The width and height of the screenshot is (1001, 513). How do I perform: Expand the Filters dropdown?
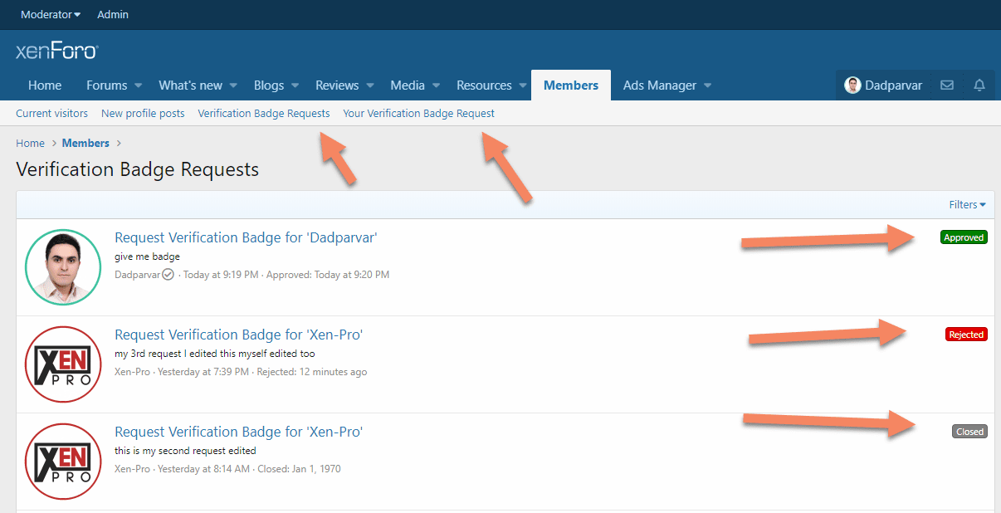coord(967,205)
